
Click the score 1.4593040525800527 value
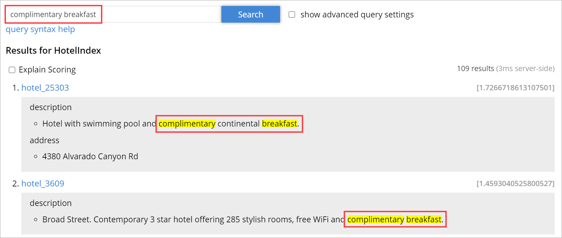[x=515, y=184]
